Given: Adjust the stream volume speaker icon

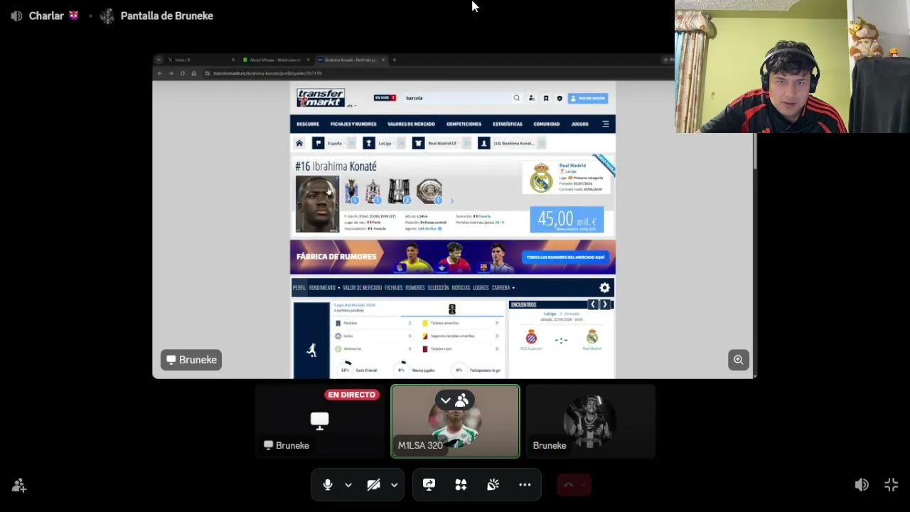Looking at the screenshot, I should (x=862, y=485).
